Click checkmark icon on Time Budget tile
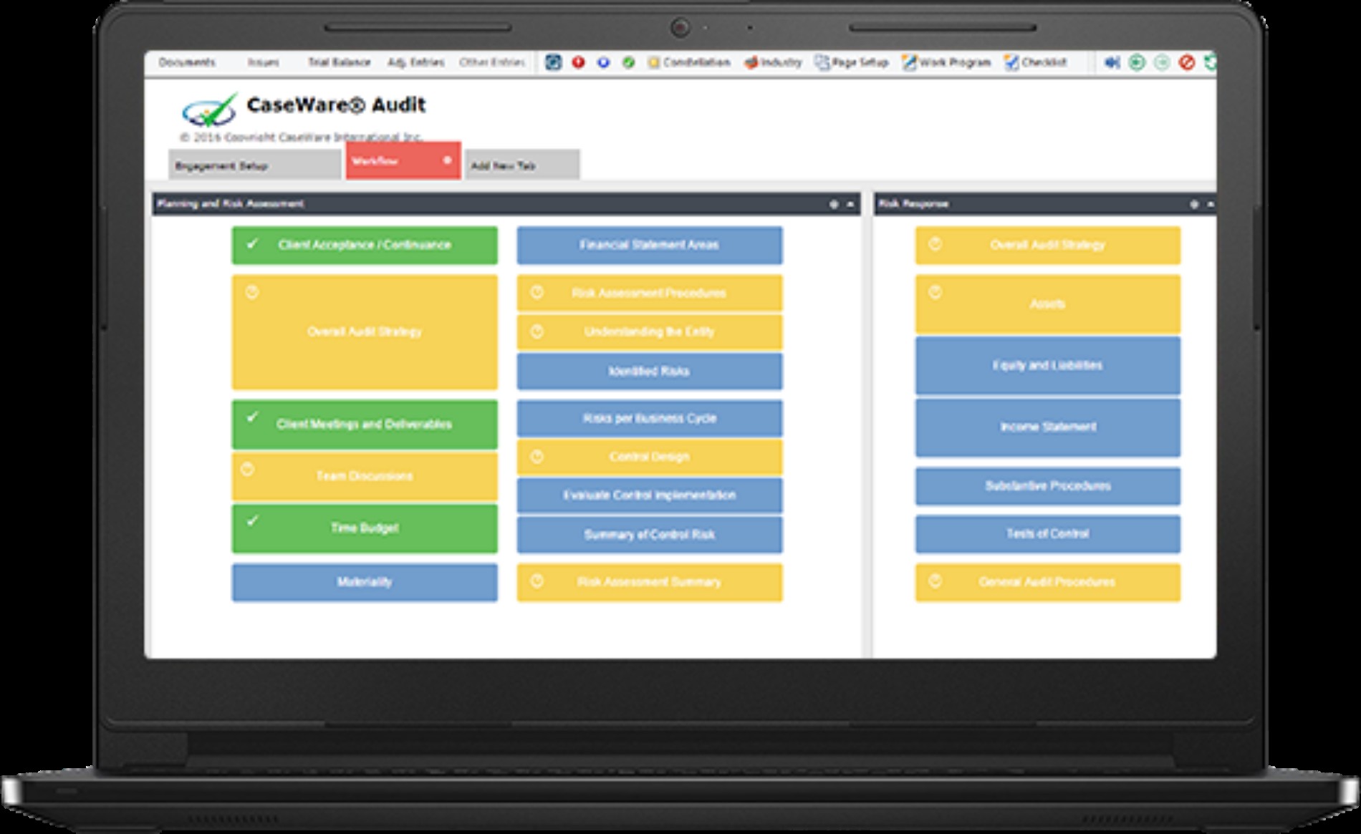The width and height of the screenshot is (1361, 834). click(x=252, y=521)
